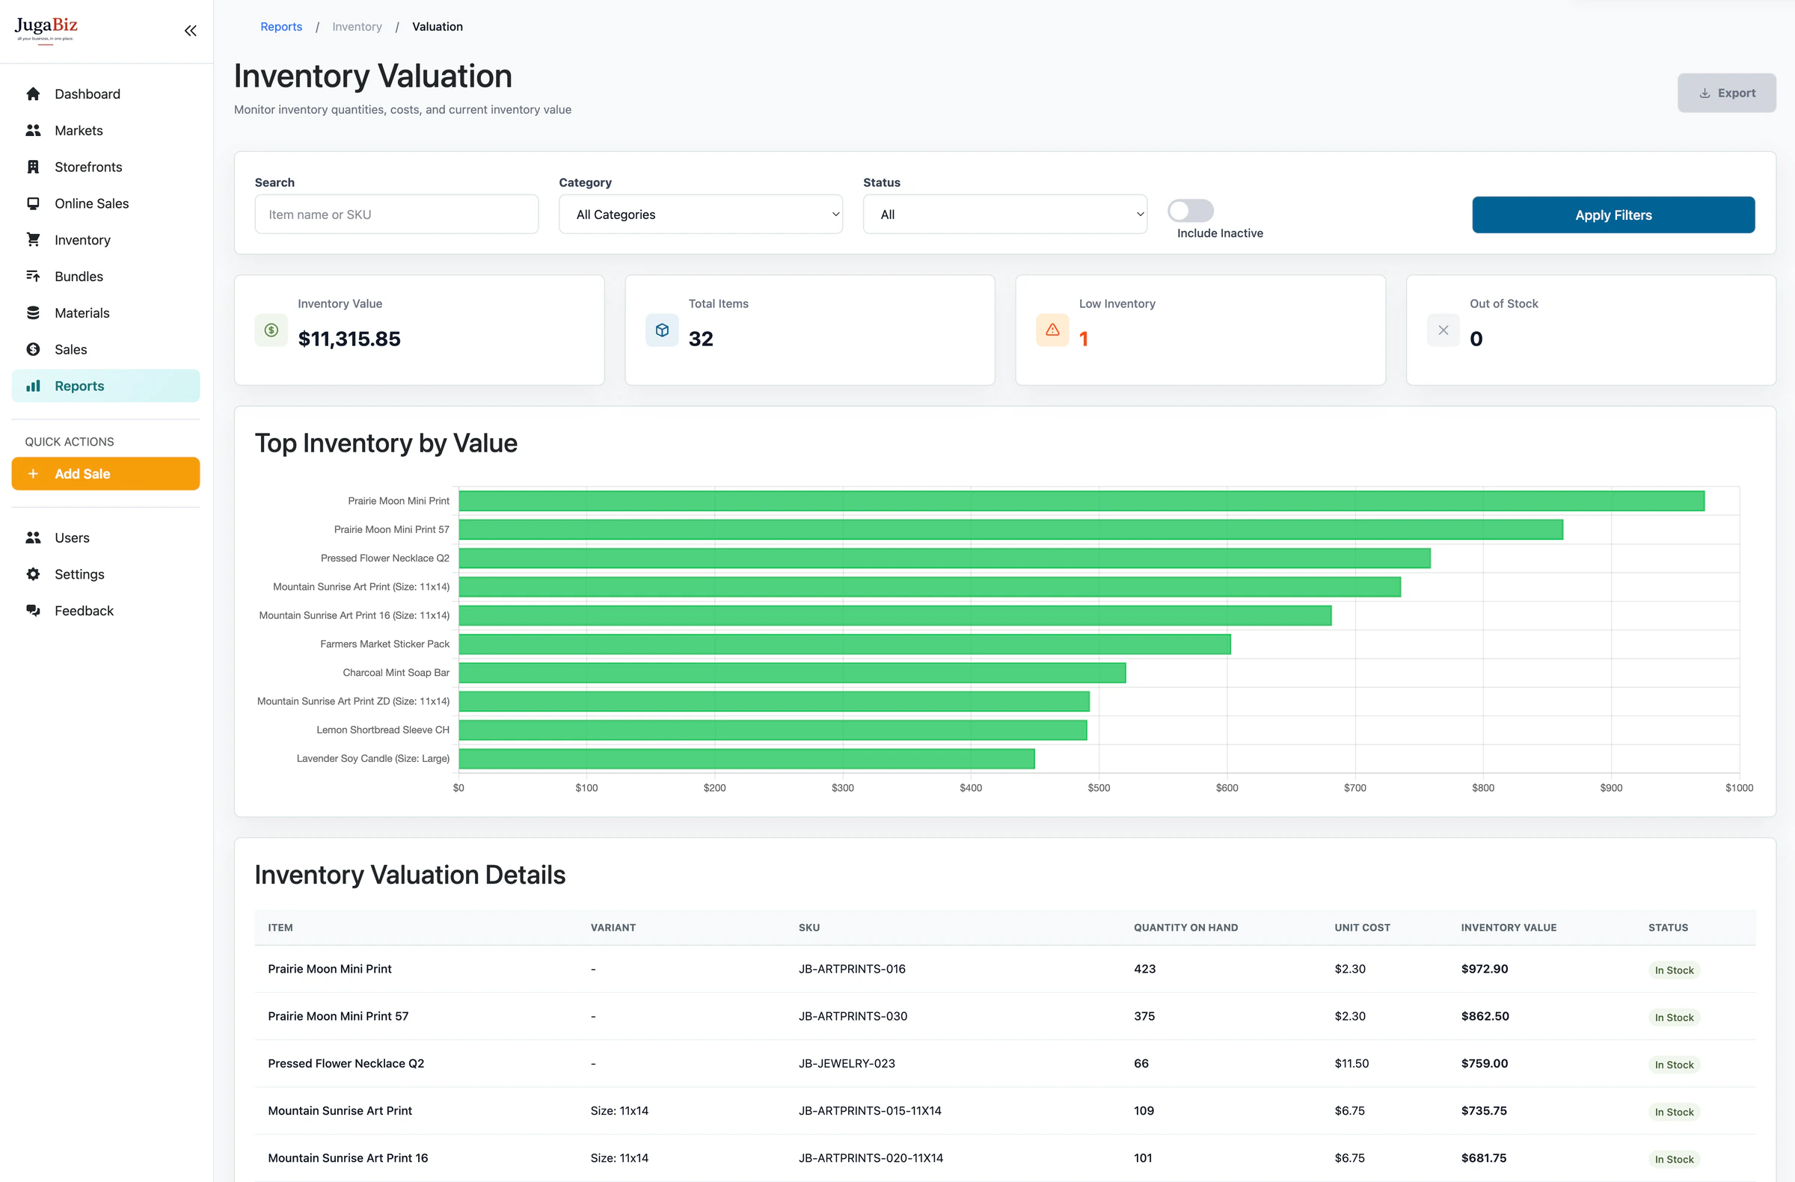Click SKU cell JB-ARTPRINTS-030
Screen dimensions: 1795x1182
coord(853,1016)
